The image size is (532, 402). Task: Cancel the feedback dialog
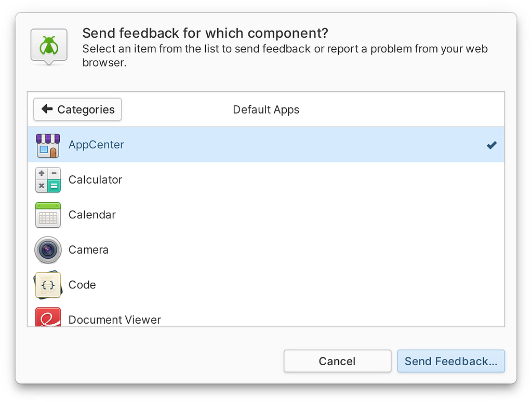coord(337,361)
